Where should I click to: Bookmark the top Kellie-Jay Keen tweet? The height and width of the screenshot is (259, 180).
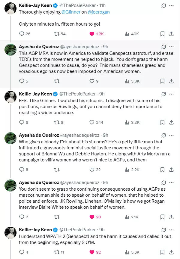tap(162, 34)
